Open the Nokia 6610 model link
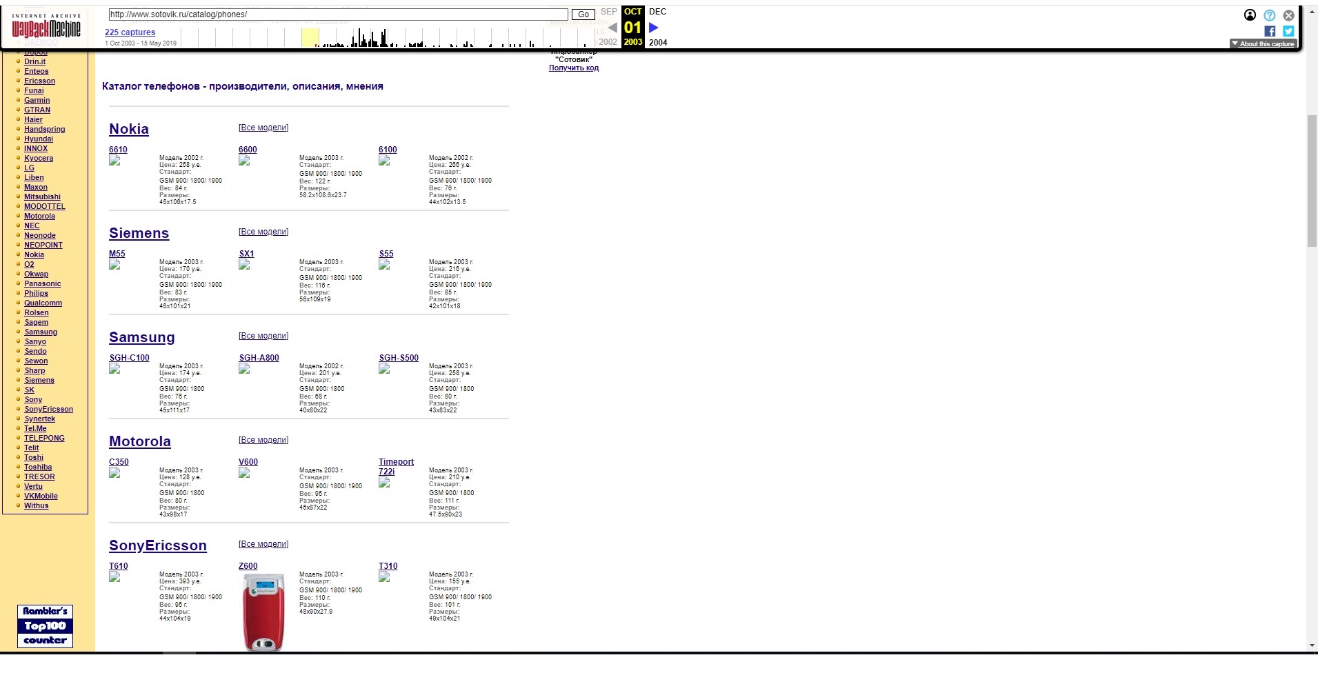Viewport: 1318px width, 673px height. coord(118,150)
